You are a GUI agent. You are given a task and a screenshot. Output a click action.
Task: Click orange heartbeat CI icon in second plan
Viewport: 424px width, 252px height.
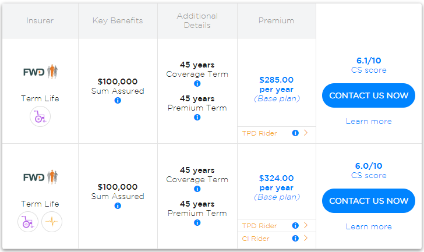click(52, 222)
